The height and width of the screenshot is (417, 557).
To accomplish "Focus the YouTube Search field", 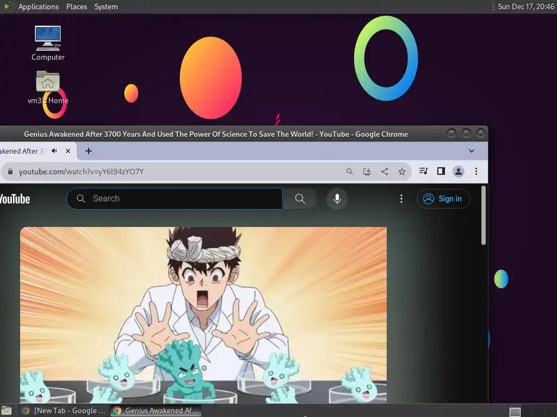I will [175, 199].
